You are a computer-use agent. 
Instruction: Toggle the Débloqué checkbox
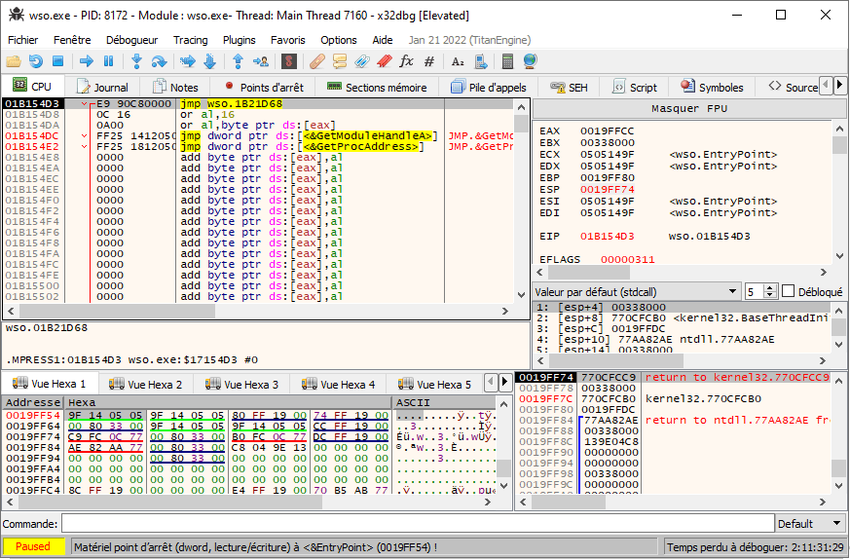pyautogui.click(x=789, y=291)
